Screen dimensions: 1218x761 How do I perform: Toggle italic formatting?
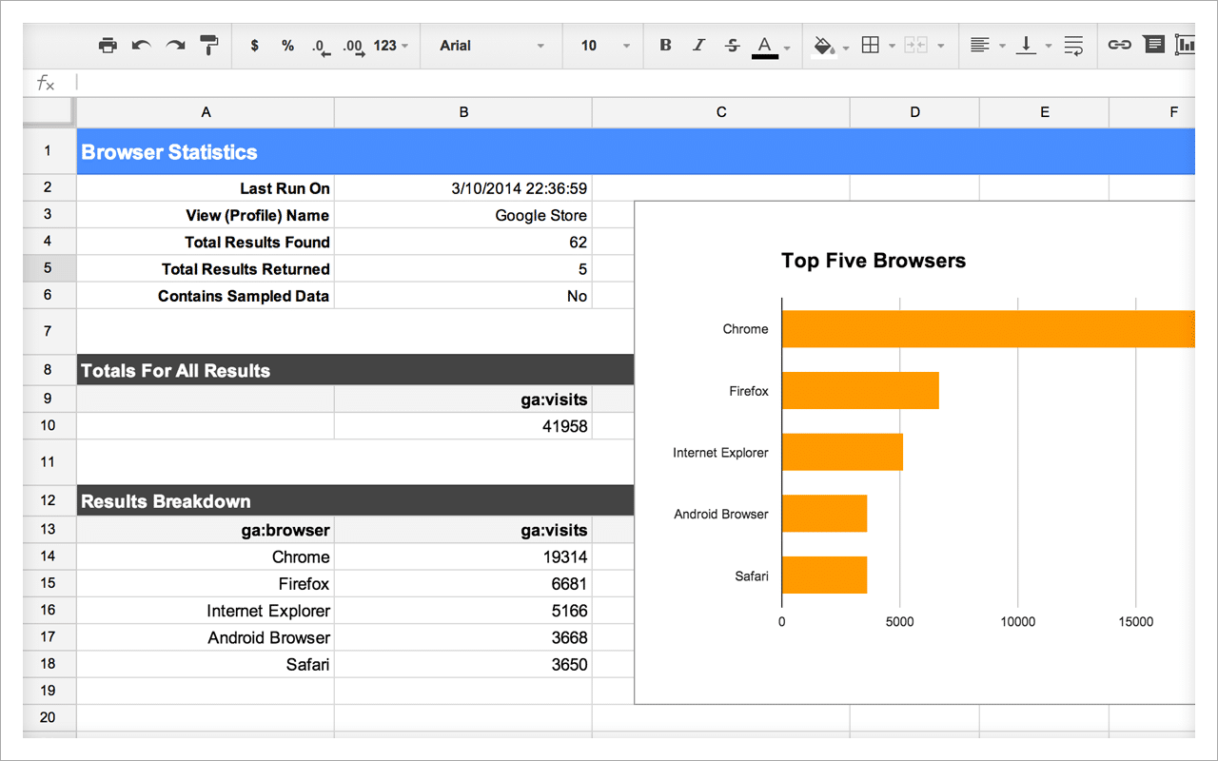(698, 45)
